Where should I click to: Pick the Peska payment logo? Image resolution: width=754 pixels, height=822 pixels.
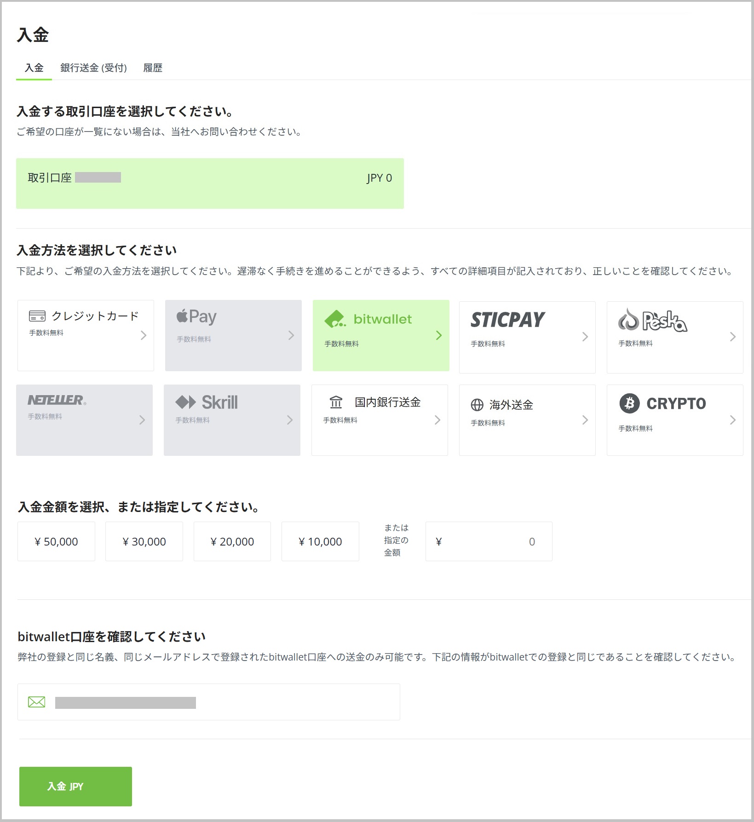(652, 321)
